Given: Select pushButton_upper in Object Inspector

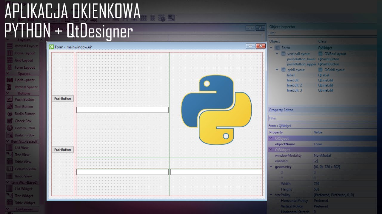Looking at the screenshot, I should point(301,64).
